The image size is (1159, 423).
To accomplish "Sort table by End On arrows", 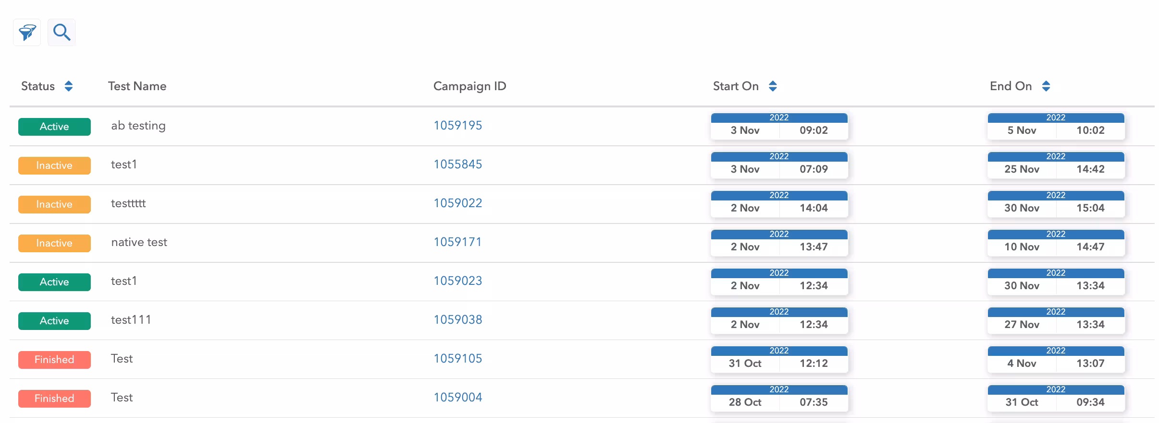I will coord(1046,86).
